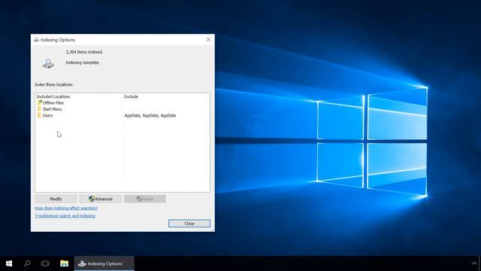Screen dimensions: 481x271
Task: Activate Indexing Options taskbar button
Action: pos(104,263)
